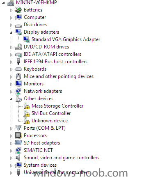Expand the Disk drives node

coord(11,25)
